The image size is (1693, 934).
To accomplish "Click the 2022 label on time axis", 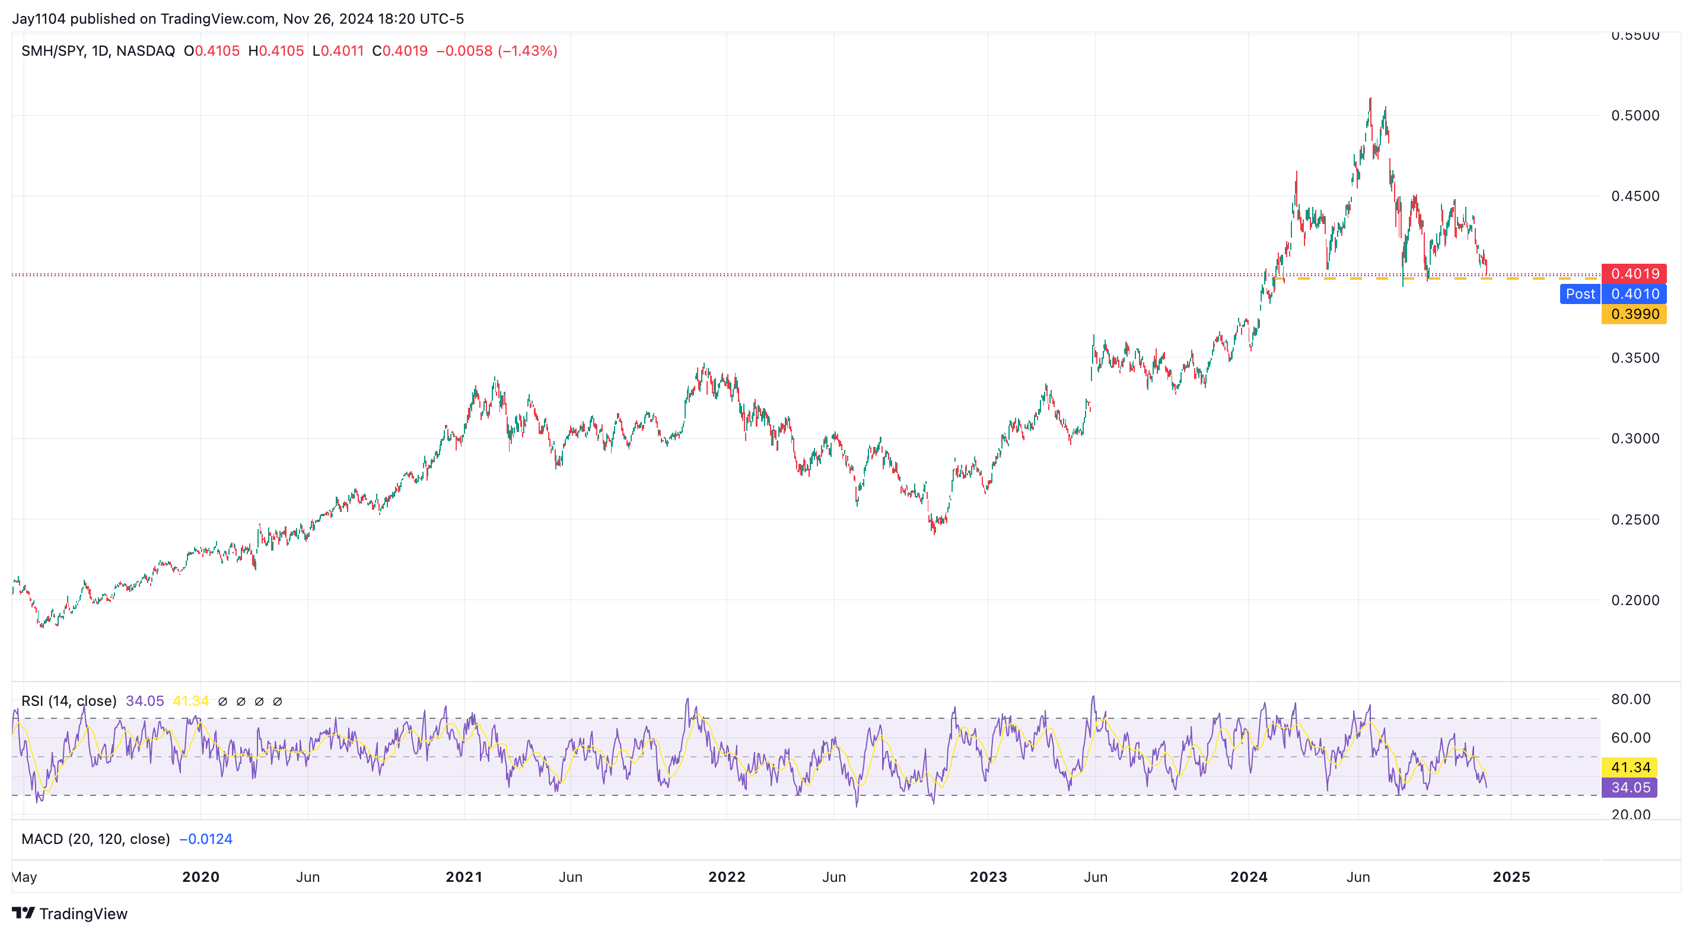I will point(727,877).
